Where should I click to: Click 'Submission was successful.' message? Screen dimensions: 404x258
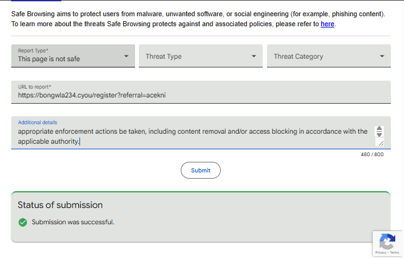coord(73,222)
